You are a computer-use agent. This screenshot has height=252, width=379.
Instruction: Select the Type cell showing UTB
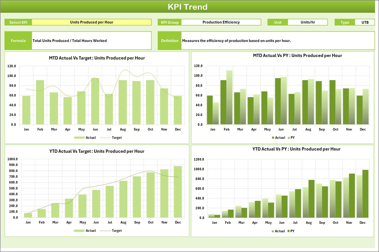pos(365,22)
